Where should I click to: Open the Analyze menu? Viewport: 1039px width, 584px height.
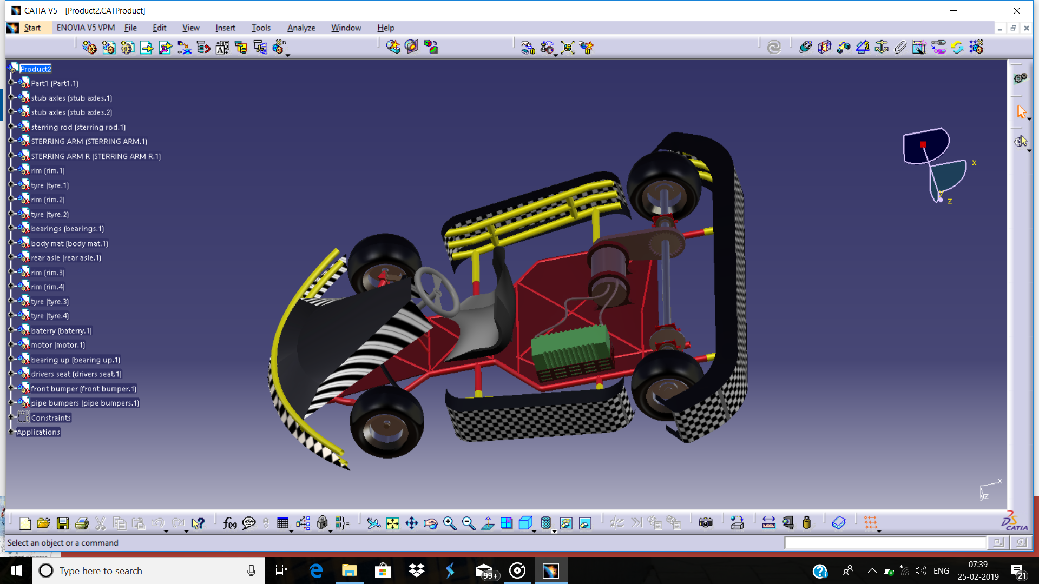[x=301, y=28]
